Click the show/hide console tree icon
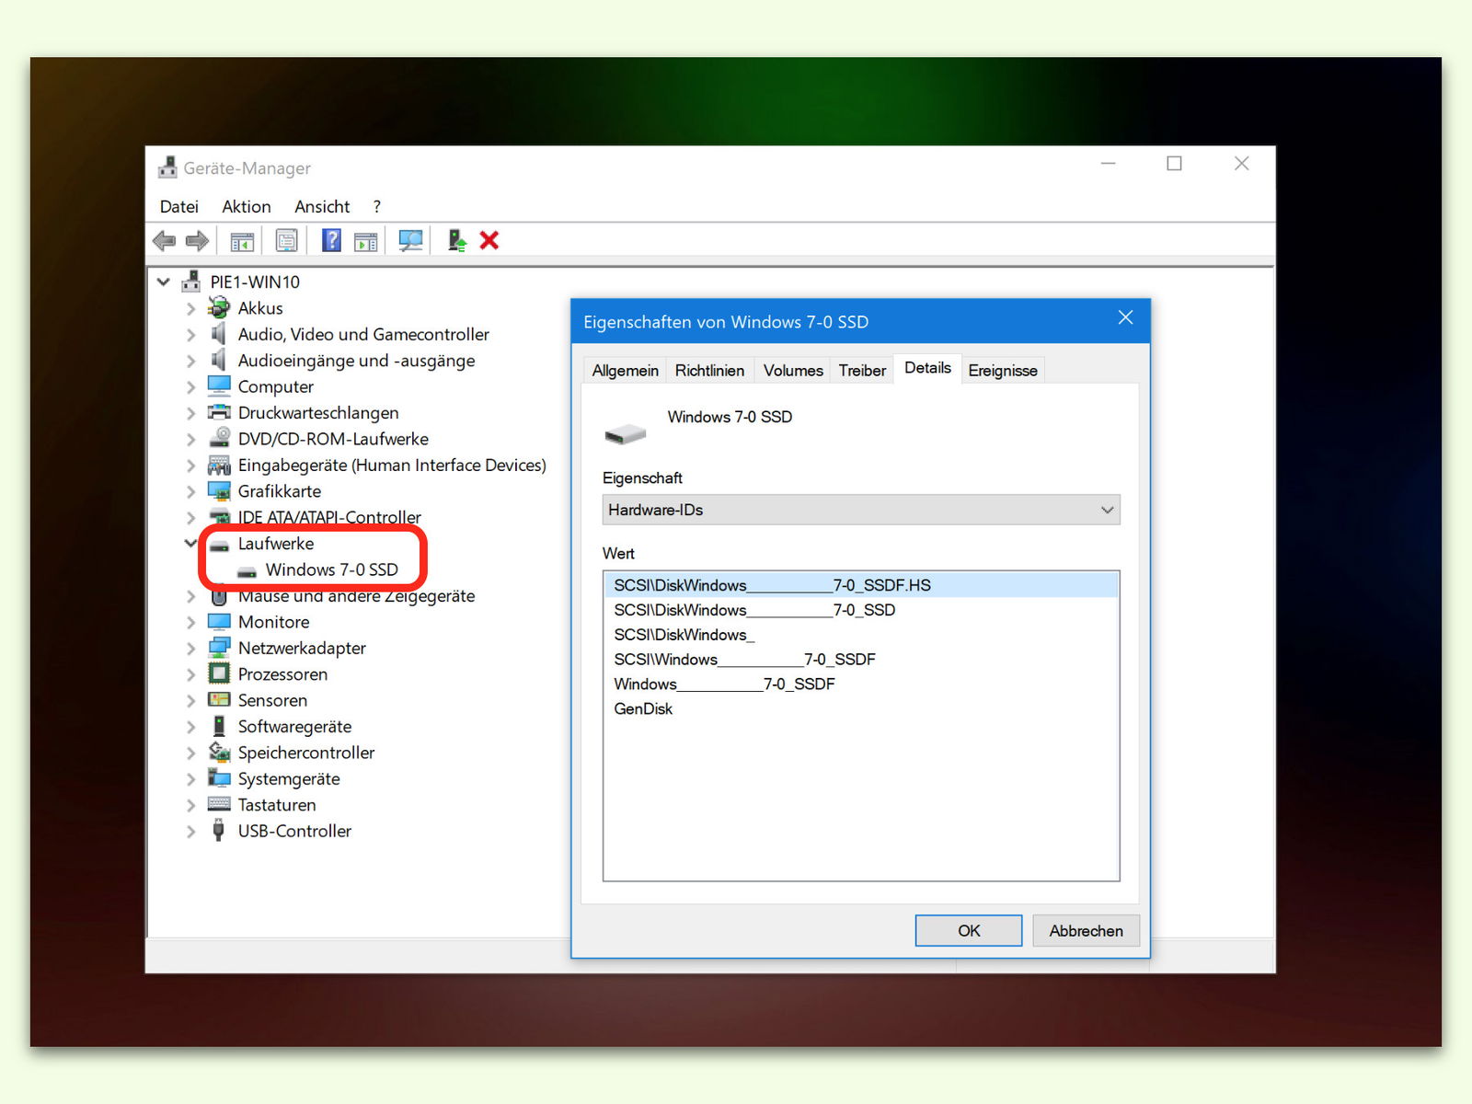This screenshot has width=1472, height=1104. (242, 242)
